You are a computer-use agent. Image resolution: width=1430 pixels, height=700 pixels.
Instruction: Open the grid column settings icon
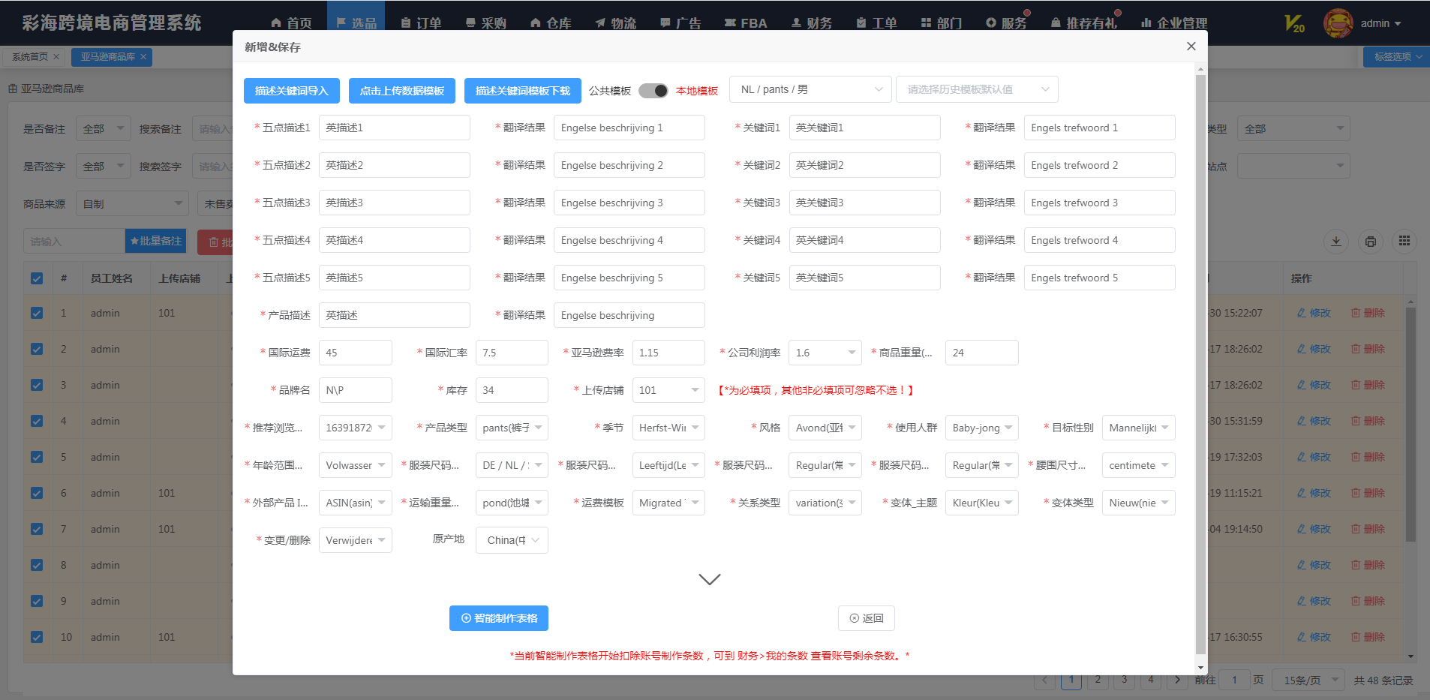click(1404, 242)
